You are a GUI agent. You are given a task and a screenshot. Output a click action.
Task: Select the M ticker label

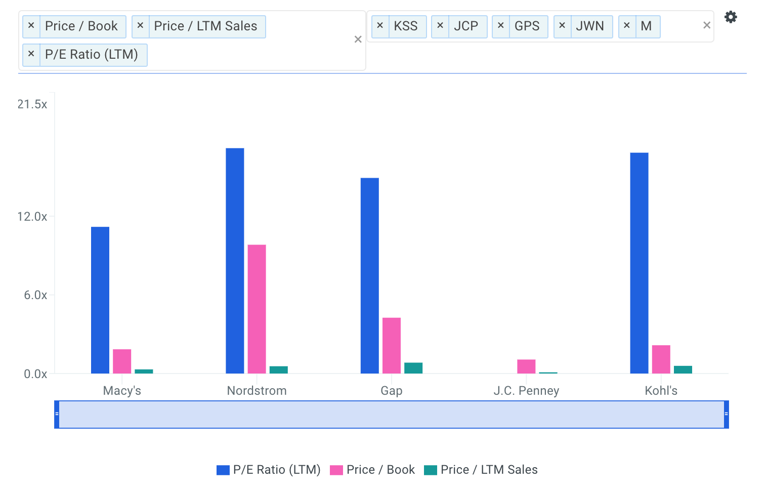[646, 26]
